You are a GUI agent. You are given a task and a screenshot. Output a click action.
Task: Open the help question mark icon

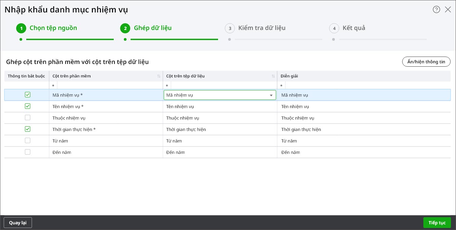coord(436,9)
